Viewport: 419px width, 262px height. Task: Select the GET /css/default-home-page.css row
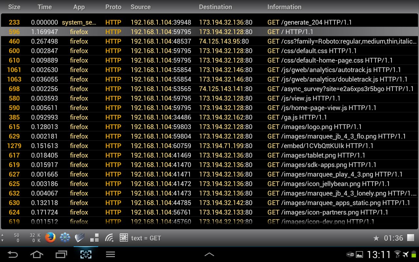[209, 60]
